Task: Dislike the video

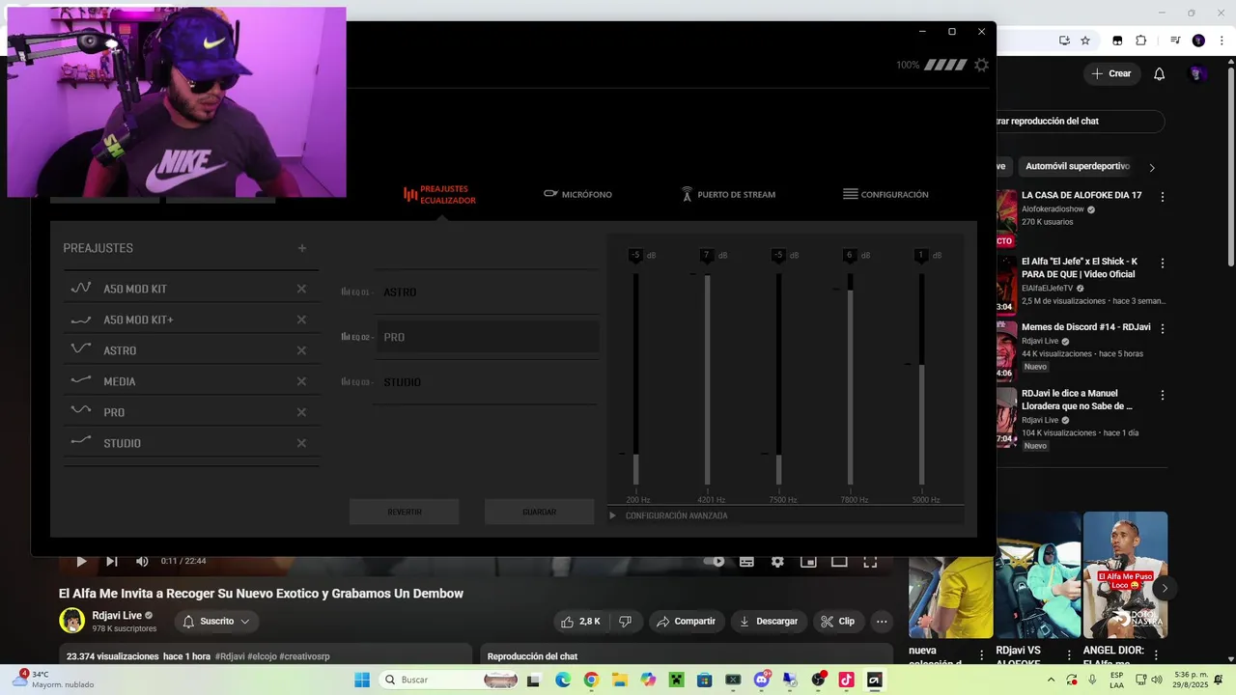Action: 625,622
